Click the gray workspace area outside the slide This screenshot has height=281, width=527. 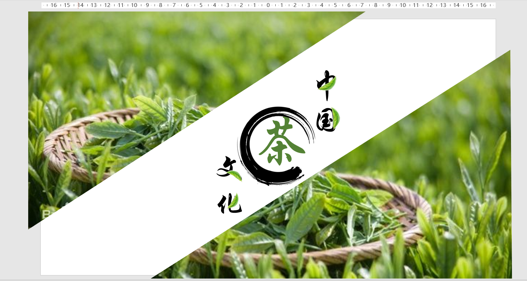(14, 139)
